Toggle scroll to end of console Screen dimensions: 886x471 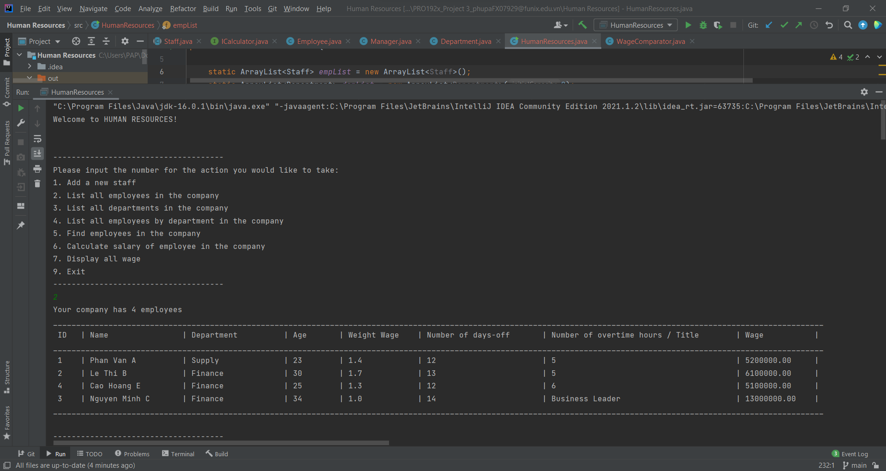pos(37,153)
